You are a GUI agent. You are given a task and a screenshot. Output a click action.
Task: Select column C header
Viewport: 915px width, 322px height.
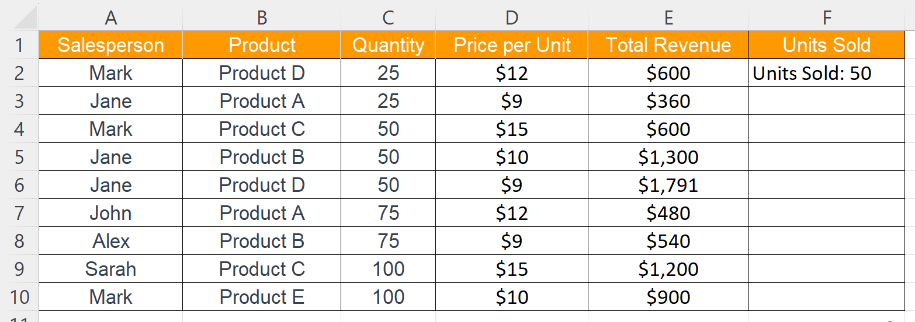pos(389,18)
